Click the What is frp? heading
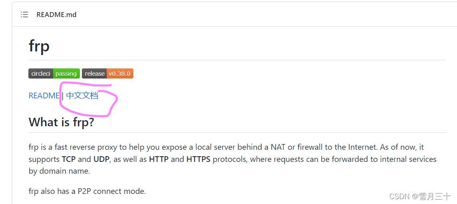 (x=61, y=122)
